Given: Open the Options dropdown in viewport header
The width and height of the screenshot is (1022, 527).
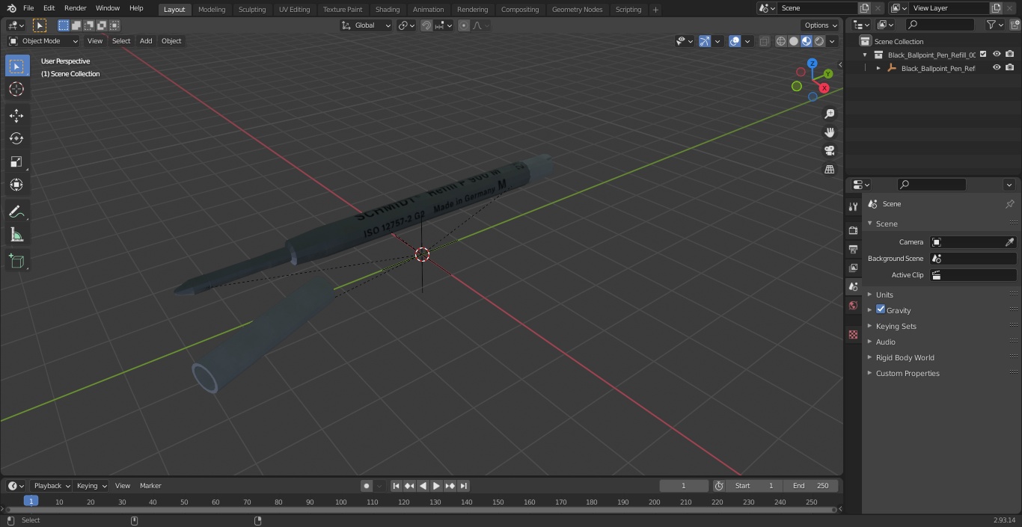Looking at the screenshot, I should (x=821, y=25).
